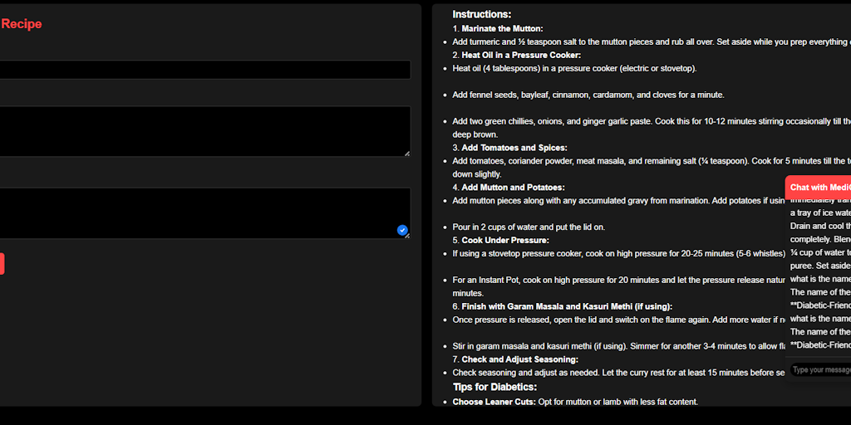
Task: Click the Tips for Diabetics heading
Action: pos(494,387)
